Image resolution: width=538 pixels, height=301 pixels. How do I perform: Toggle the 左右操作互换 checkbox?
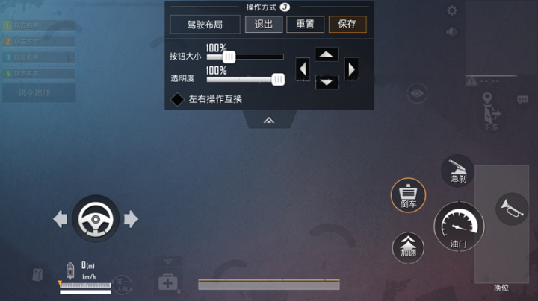pyautogui.click(x=177, y=99)
